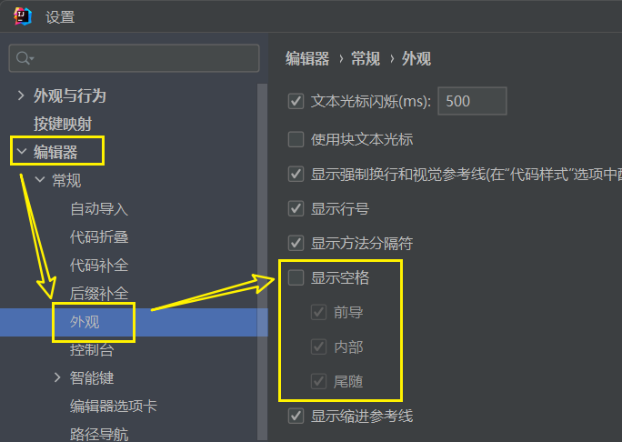This screenshot has height=442, width=622.
Task: Click 常规 in the breadcrumb path
Action: [x=365, y=59]
